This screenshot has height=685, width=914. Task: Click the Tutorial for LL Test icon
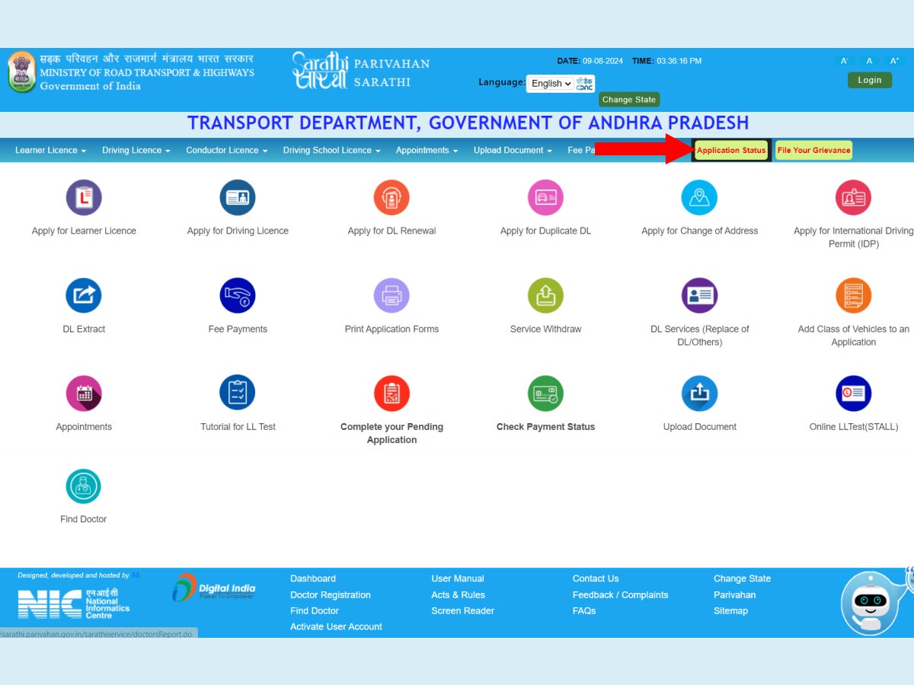coord(238,393)
